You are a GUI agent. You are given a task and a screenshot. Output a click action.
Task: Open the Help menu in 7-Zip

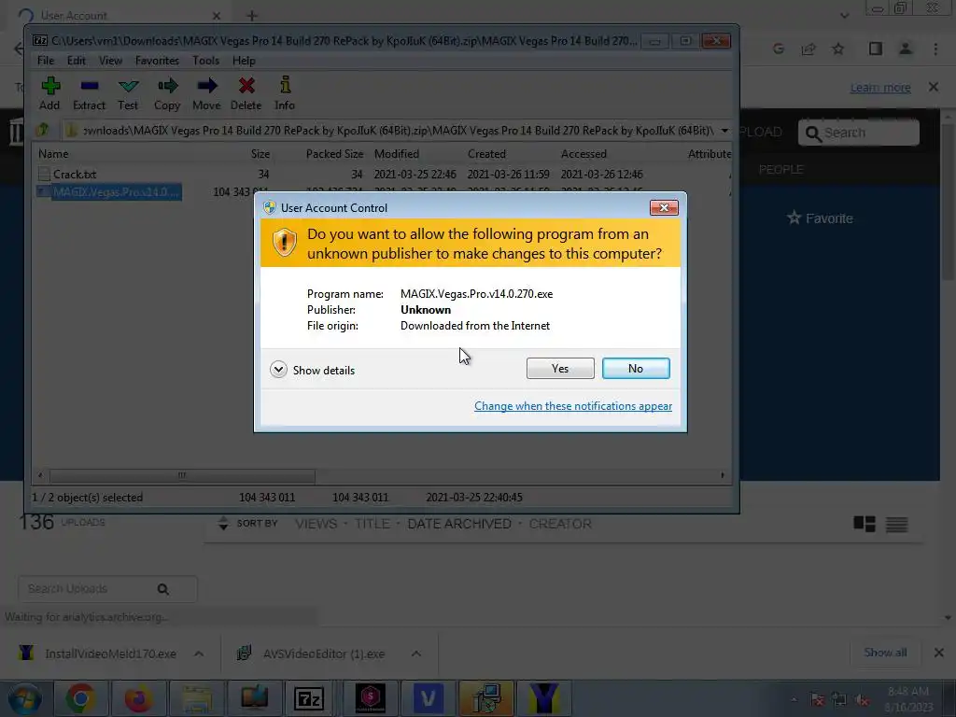pos(244,61)
